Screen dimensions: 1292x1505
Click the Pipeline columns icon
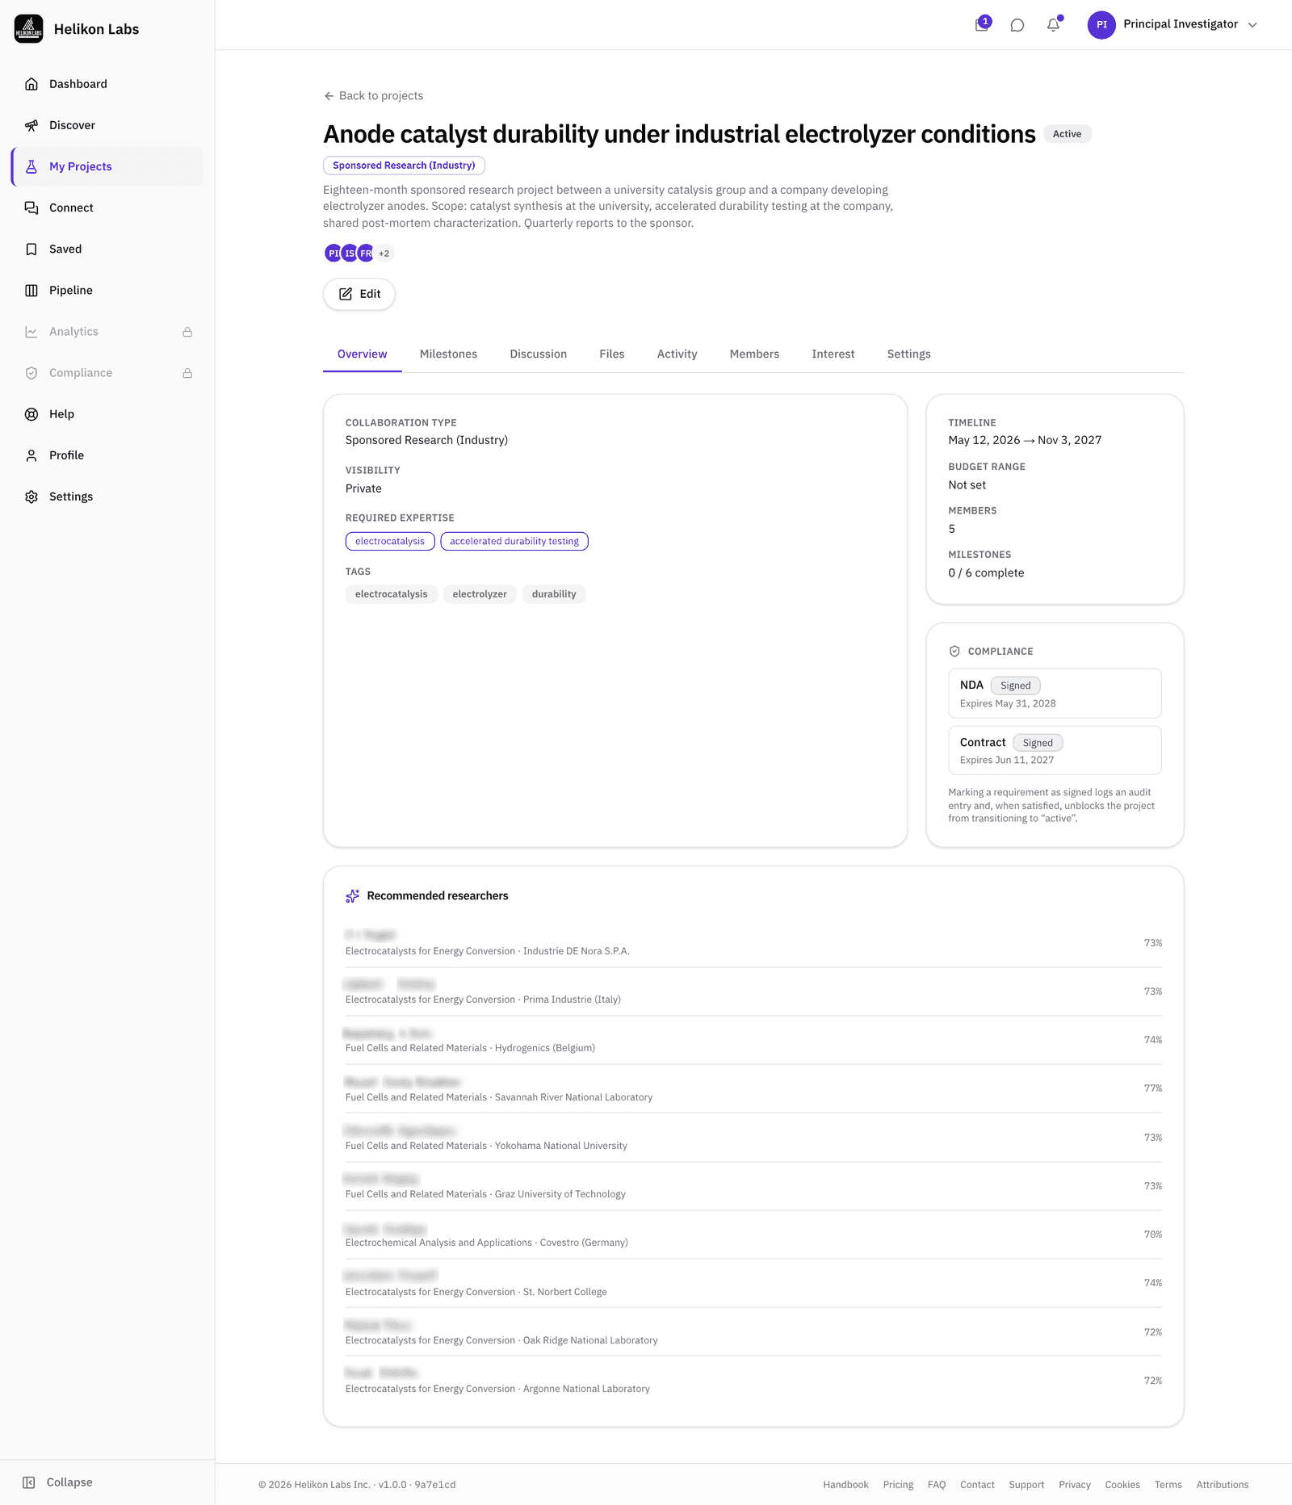tap(31, 290)
